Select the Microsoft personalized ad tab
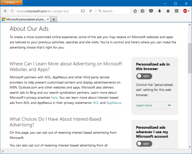The width and height of the screenshot is (192, 154). pos(25,19)
